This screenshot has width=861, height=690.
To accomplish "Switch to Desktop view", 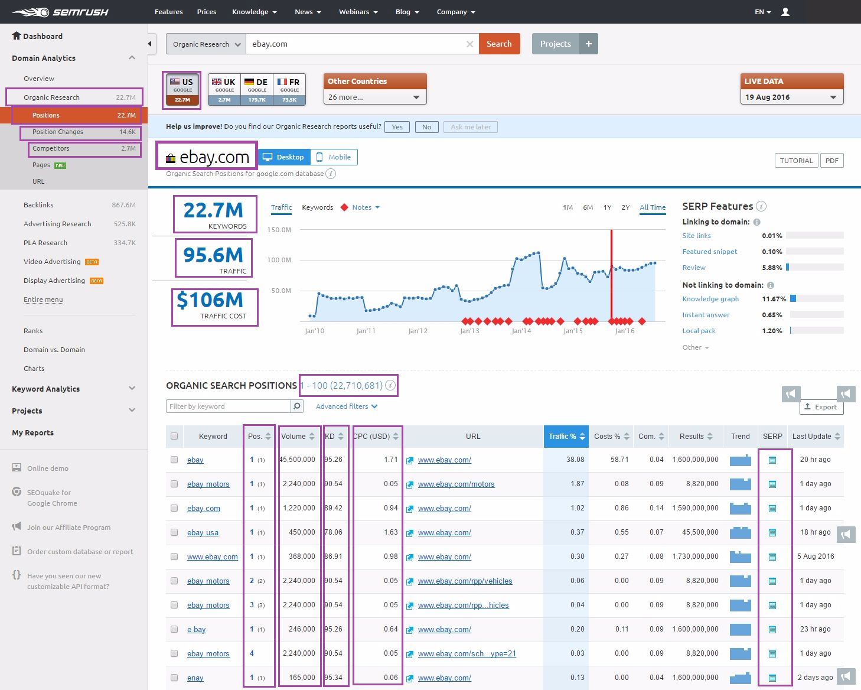I will (x=284, y=157).
